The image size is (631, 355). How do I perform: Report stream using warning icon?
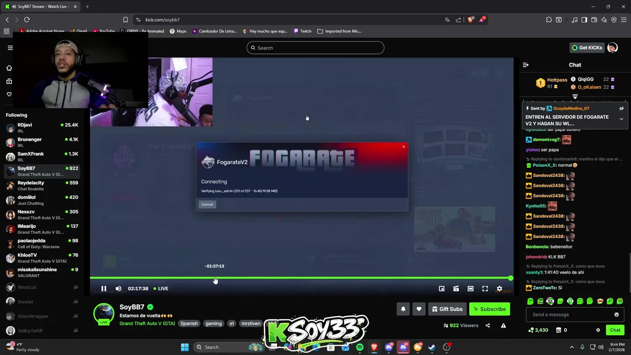pyautogui.click(x=503, y=325)
